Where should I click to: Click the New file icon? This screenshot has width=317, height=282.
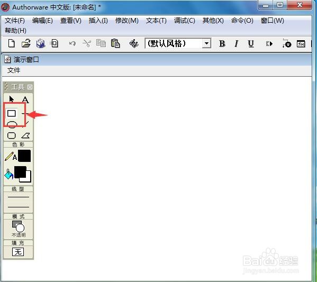coord(12,43)
